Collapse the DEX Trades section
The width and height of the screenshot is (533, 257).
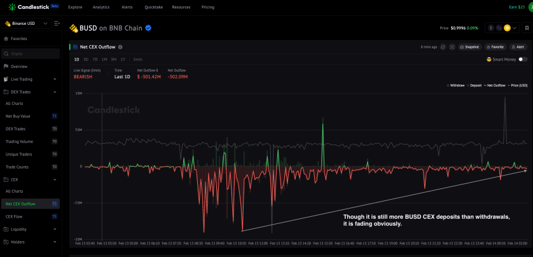pyautogui.click(x=55, y=92)
